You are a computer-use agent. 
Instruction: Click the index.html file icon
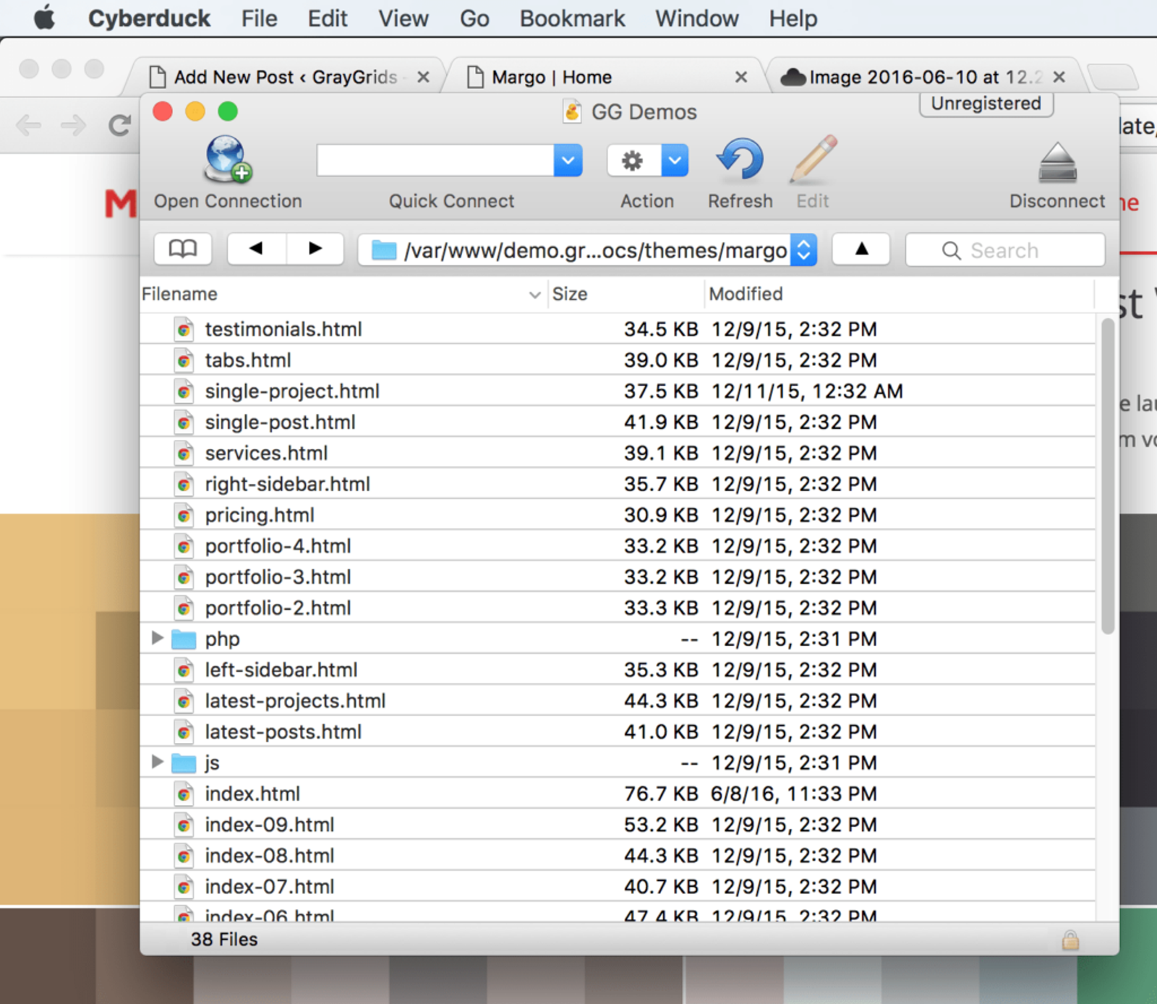184,794
